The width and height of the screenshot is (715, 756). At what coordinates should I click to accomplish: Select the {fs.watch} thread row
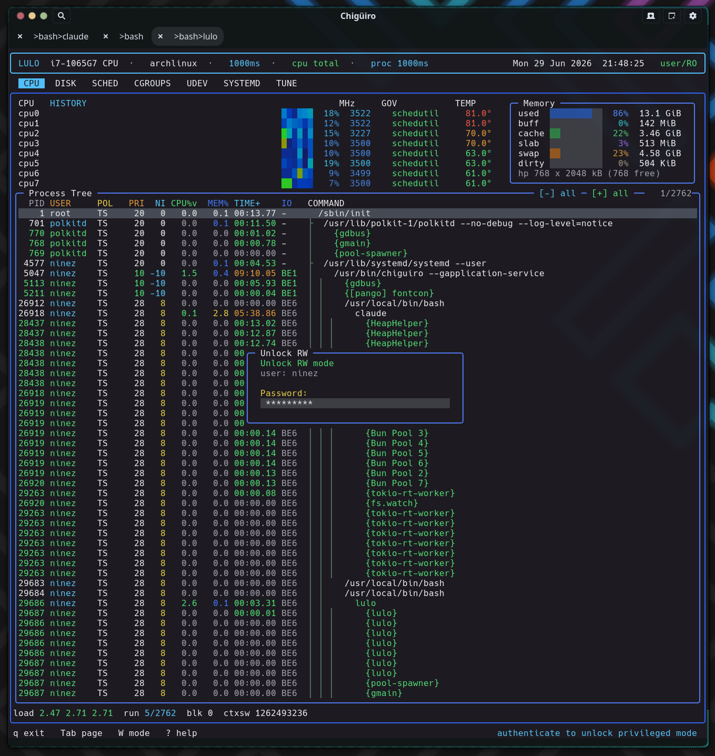point(358,503)
